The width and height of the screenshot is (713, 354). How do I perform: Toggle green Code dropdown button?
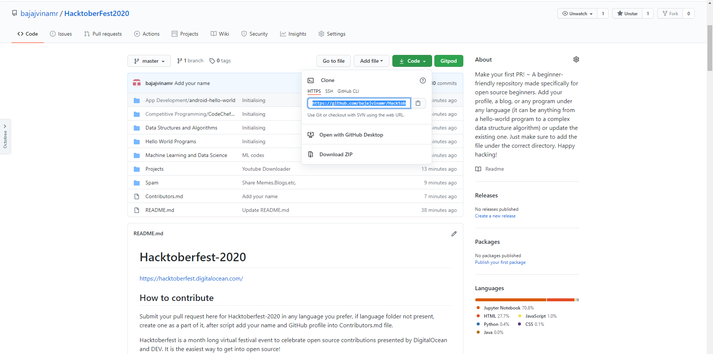click(x=412, y=61)
